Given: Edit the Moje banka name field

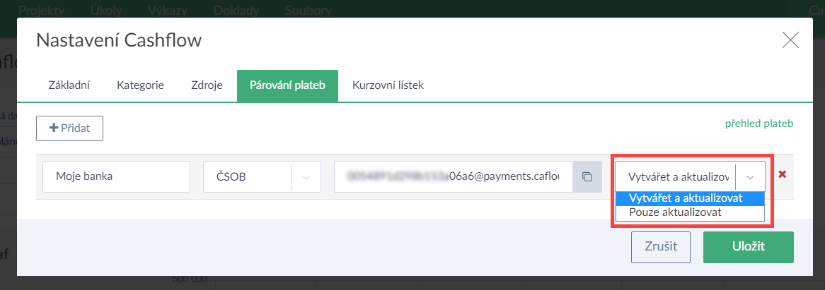Looking at the screenshot, I should [x=116, y=176].
